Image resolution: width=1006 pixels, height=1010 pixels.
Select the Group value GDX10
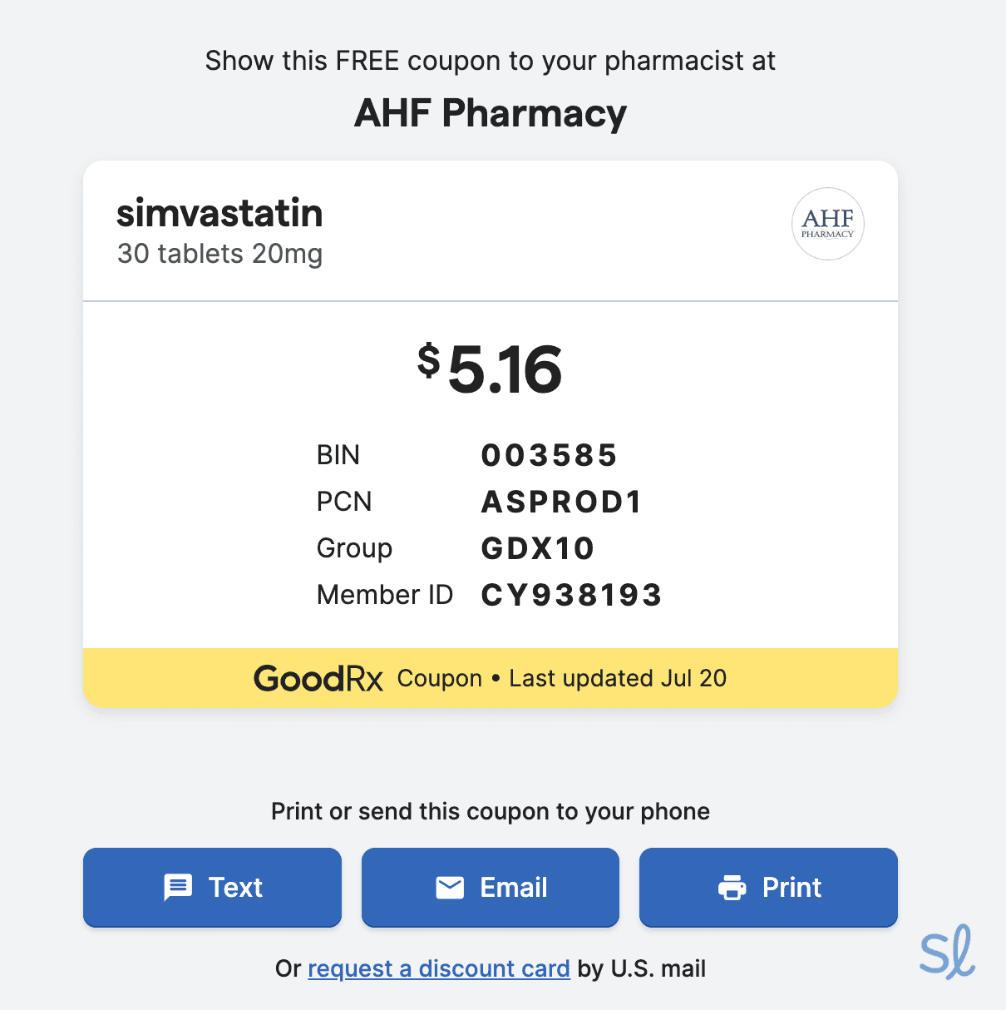point(538,548)
